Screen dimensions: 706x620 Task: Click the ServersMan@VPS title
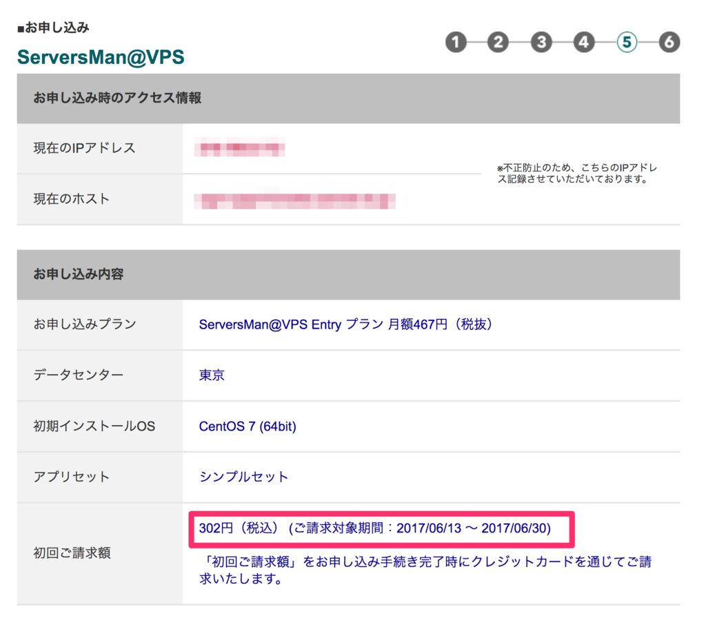(101, 57)
